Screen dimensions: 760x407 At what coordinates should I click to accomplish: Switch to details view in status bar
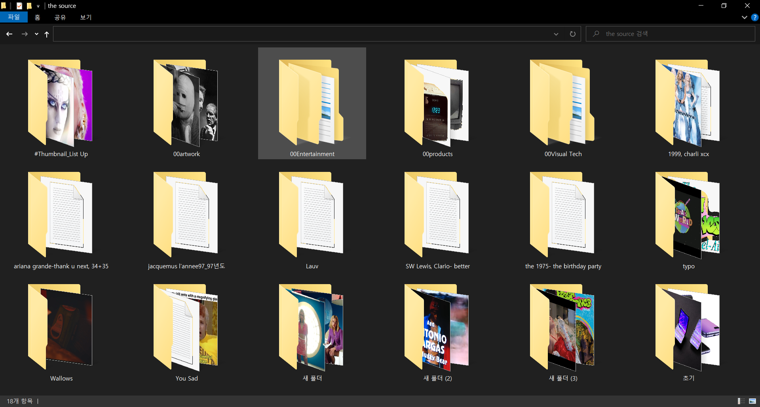(x=741, y=401)
